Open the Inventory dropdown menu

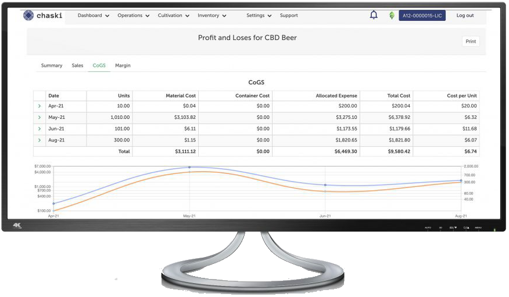pyautogui.click(x=212, y=16)
